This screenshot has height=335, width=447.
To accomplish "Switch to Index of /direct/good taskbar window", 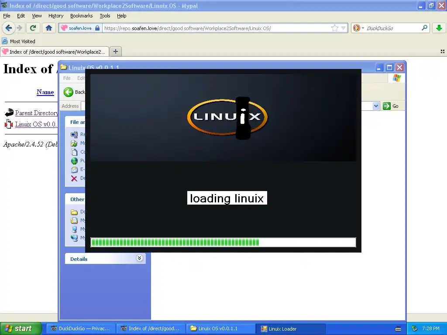I will point(151,328).
